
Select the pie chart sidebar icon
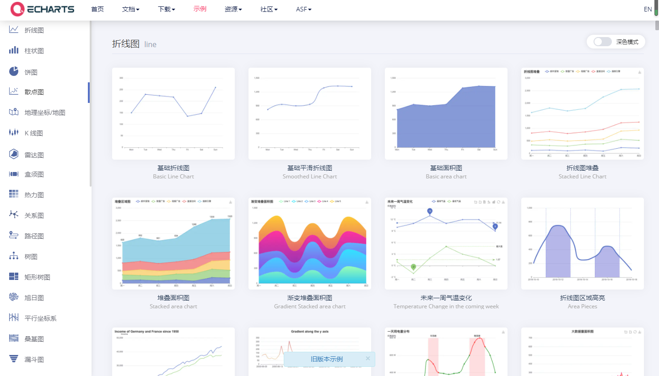click(14, 71)
